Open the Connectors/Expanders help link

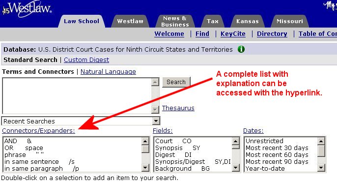point(38,131)
